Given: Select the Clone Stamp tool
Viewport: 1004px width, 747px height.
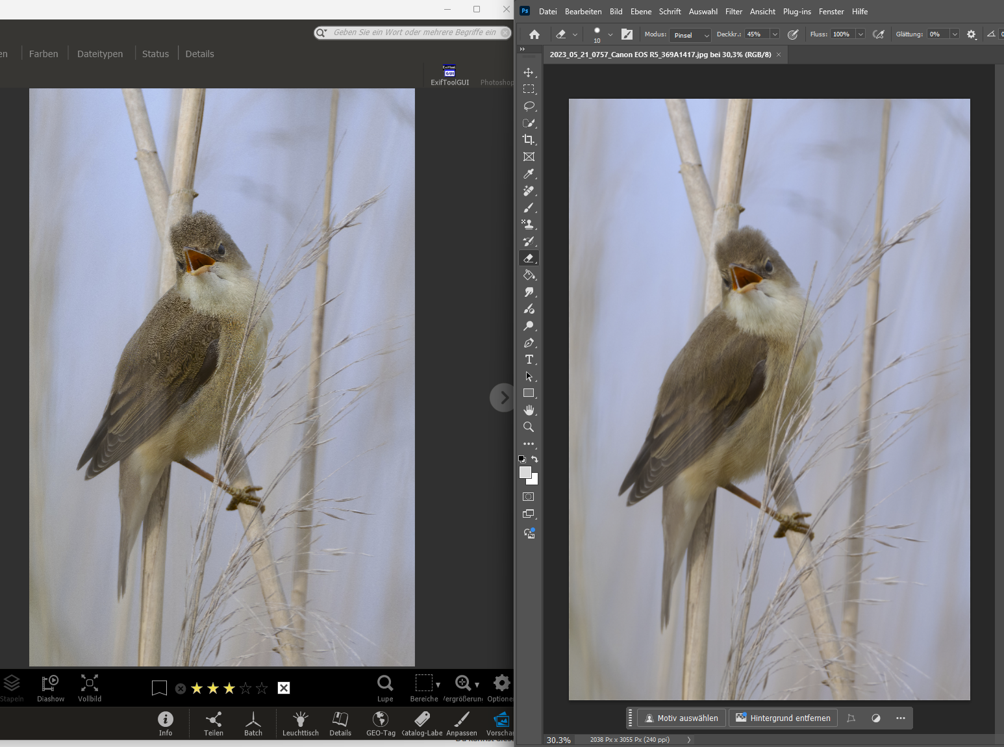Looking at the screenshot, I should coord(529,224).
